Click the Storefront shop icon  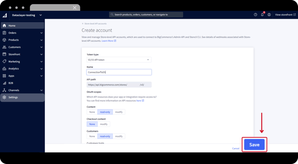[4, 54]
